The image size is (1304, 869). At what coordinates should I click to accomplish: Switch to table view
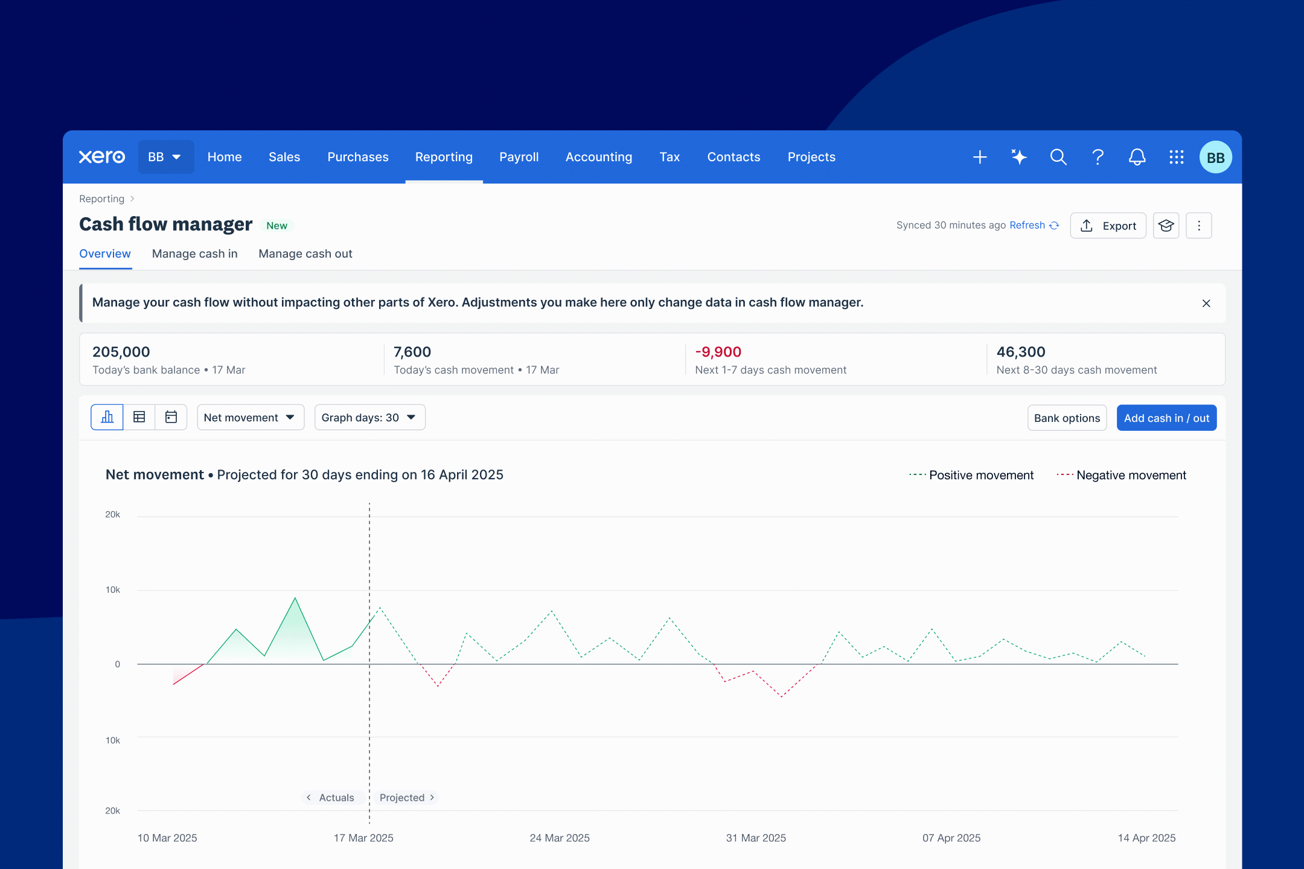click(139, 417)
